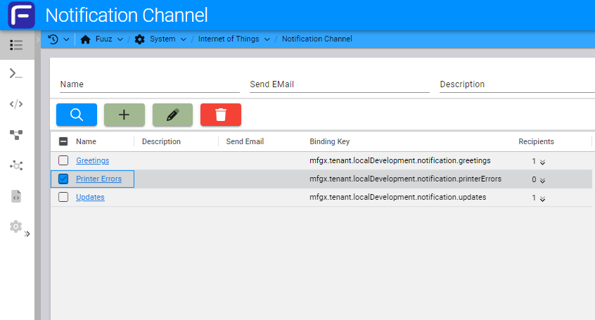Click the red trash delete button
This screenshot has width=595, height=320.
tap(221, 115)
